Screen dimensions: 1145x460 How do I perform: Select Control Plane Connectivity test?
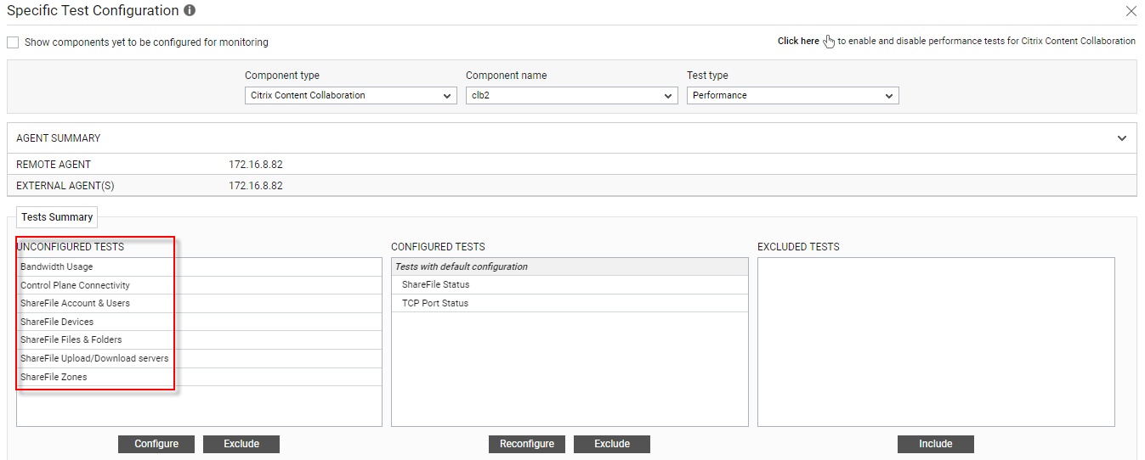pos(199,285)
